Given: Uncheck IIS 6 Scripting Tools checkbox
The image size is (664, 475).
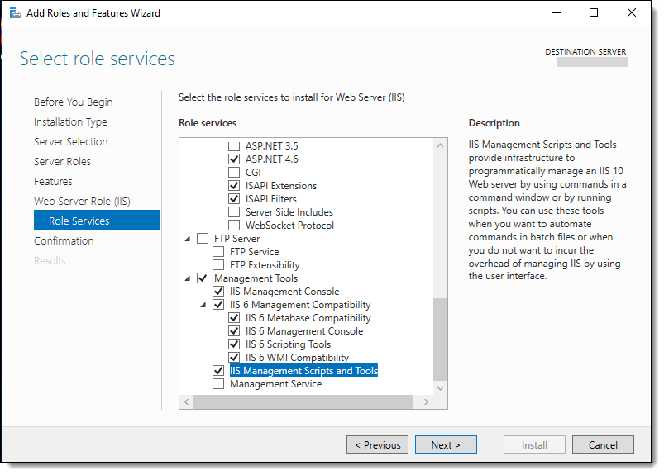Looking at the screenshot, I should pos(234,344).
